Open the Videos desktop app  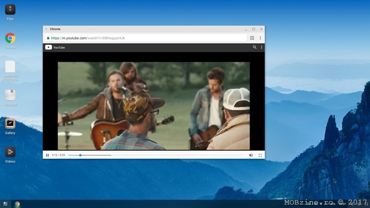pyautogui.click(x=10, y=152)
